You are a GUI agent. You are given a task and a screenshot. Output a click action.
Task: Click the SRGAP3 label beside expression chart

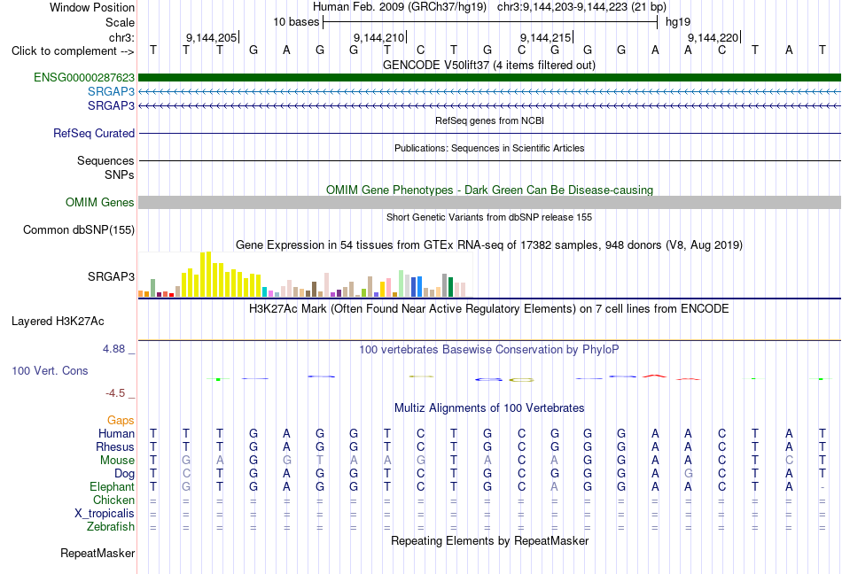[x=111, y=276]
